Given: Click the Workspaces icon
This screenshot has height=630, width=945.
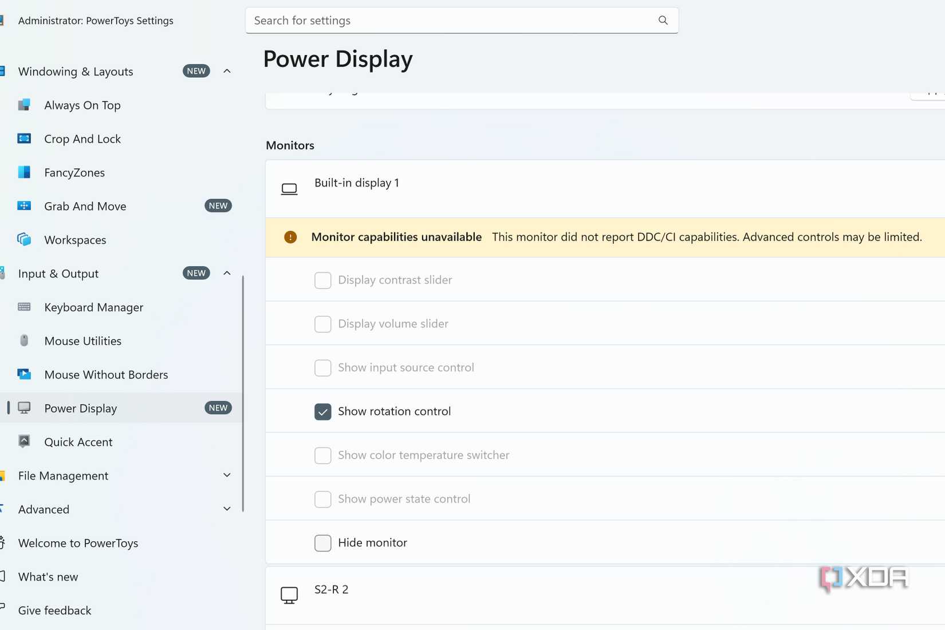Looking at the screenshot, I should pos(24,239).
